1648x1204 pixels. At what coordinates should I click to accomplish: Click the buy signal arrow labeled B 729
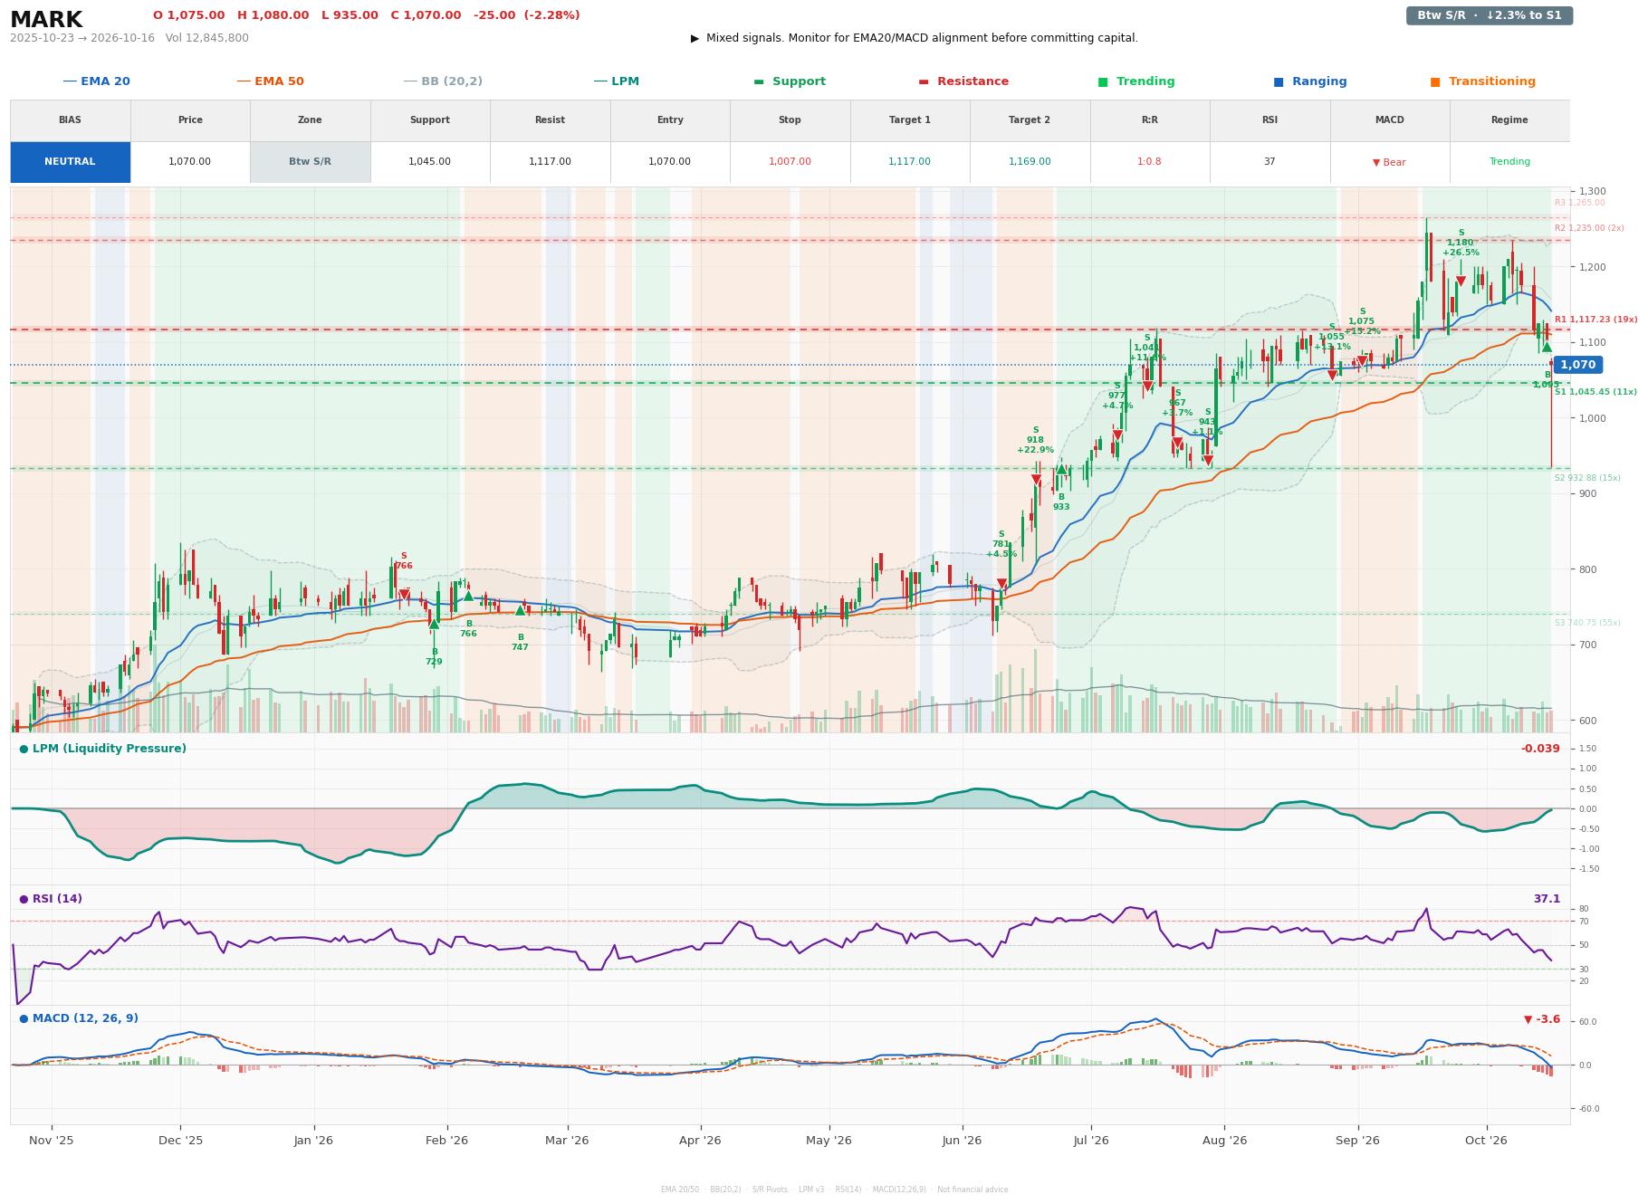(x=434, y=623)
